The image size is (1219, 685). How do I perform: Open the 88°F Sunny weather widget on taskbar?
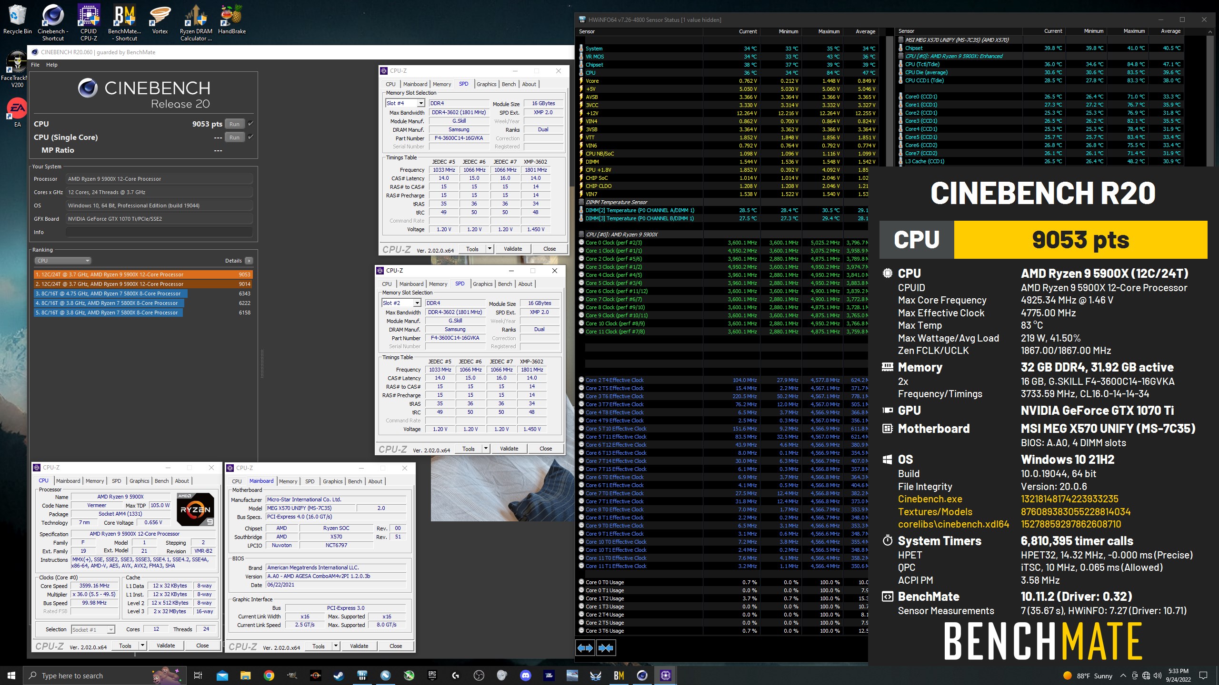(1088, 675)
